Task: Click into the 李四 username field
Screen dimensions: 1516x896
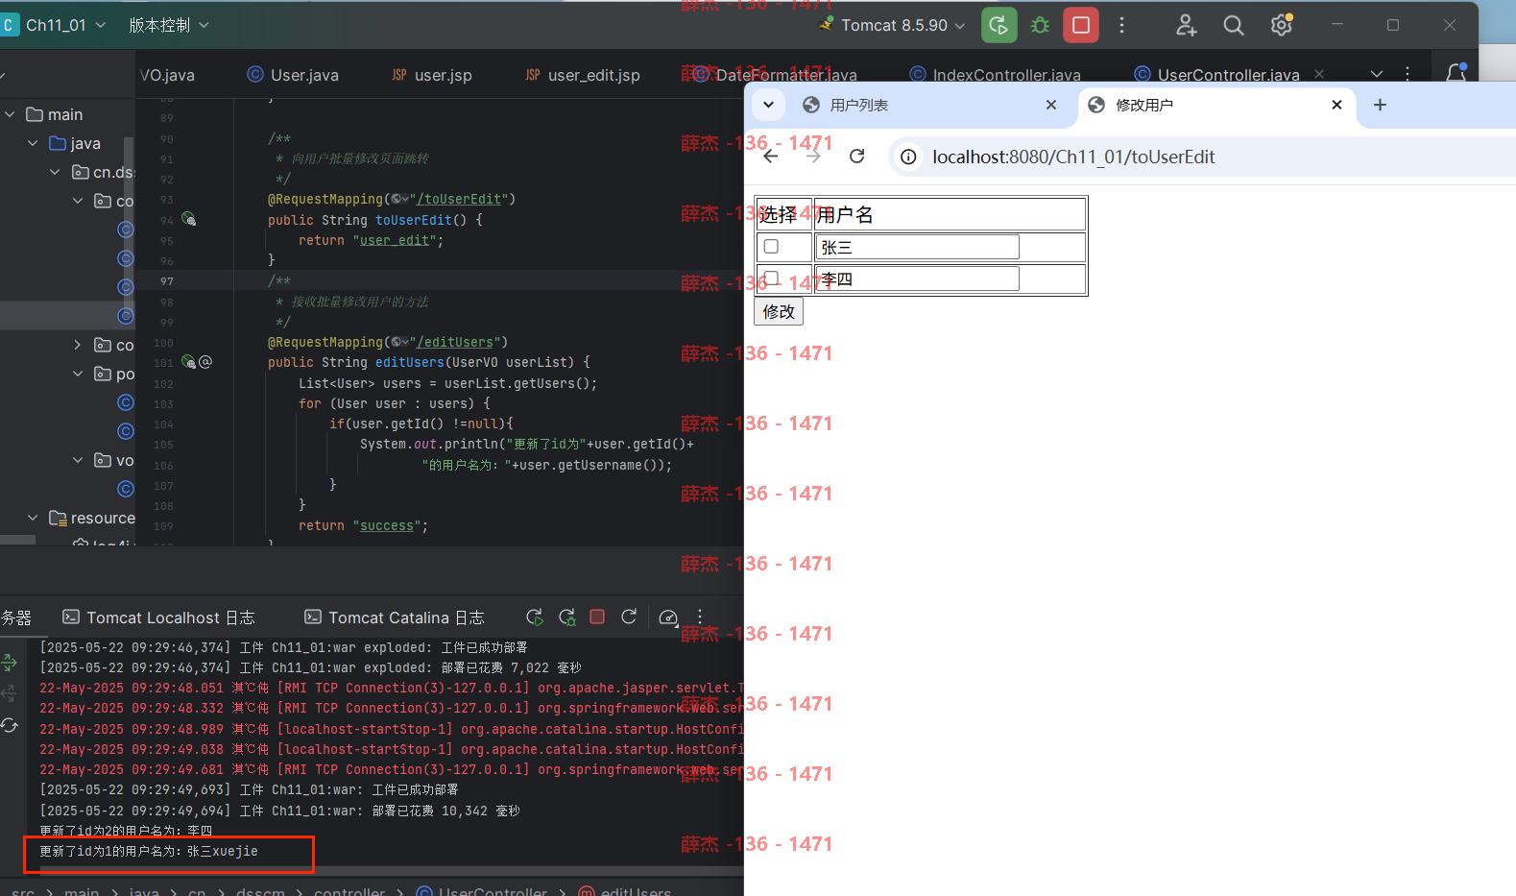Action: 917,278
